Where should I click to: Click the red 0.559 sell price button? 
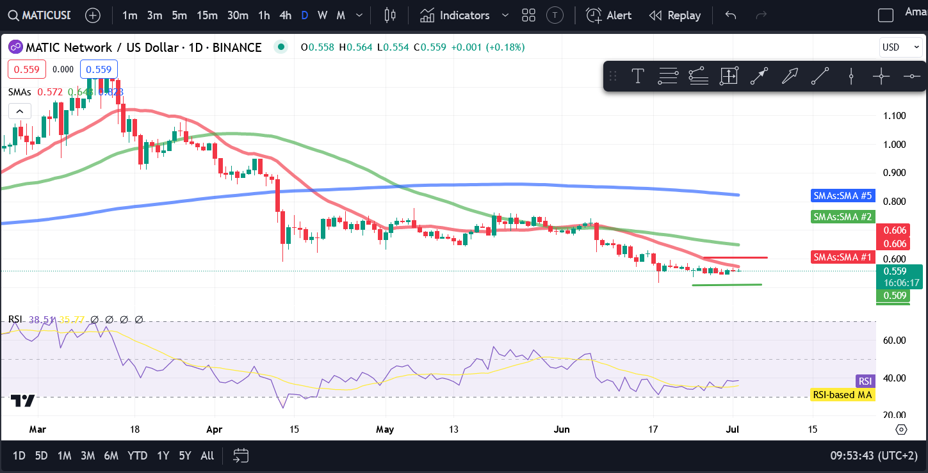26,70
